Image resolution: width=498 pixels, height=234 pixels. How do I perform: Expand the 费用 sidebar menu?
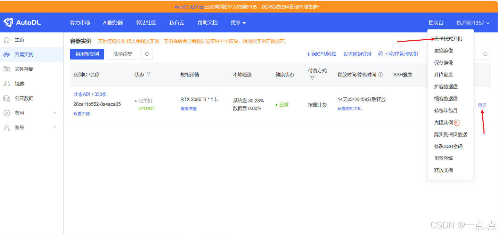click(55, 113)
